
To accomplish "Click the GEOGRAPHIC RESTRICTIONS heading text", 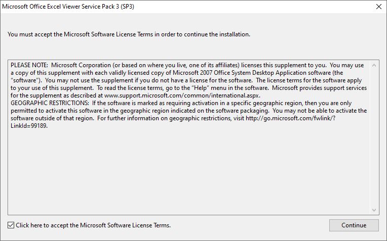I will click(50, 103).
